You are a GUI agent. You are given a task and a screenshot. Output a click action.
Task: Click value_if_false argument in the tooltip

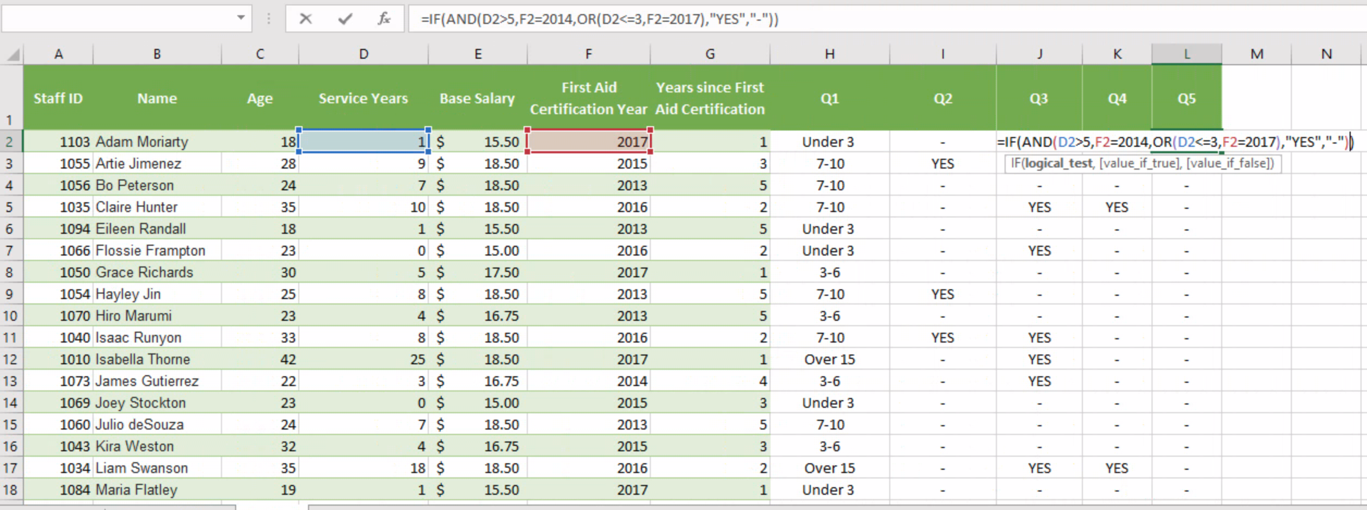1228,164
